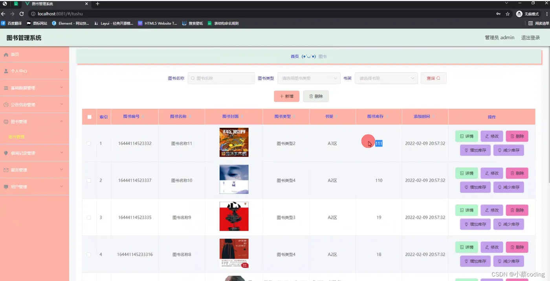
Task: Click book cover of 图书名称11
Action: (x=234, y=142)
